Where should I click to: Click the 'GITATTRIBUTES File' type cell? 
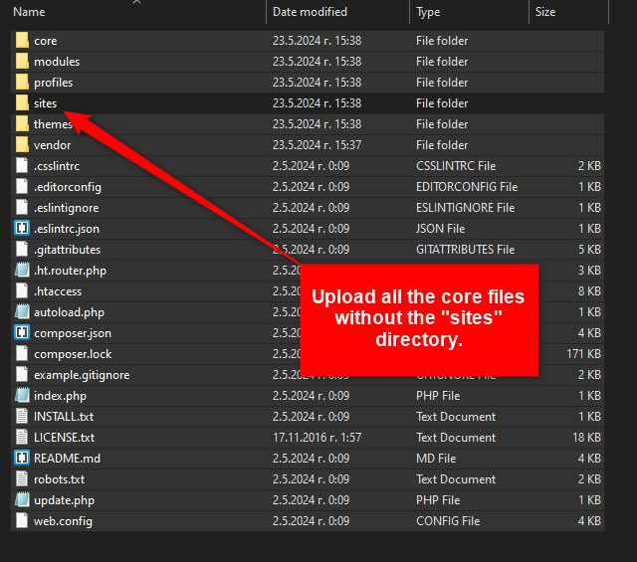point(465,250)
